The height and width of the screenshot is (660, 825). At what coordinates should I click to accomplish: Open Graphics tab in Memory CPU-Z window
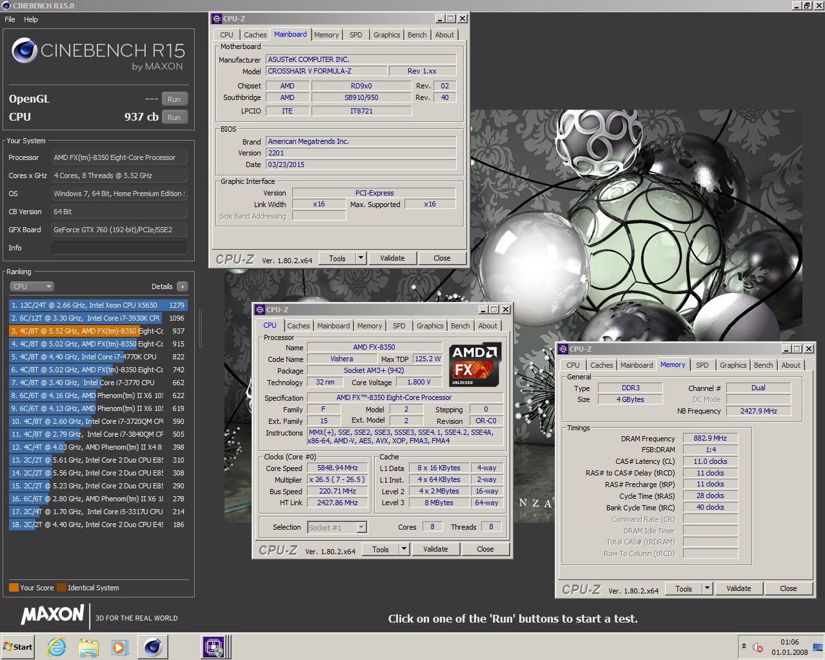click(x=733, y=365)
